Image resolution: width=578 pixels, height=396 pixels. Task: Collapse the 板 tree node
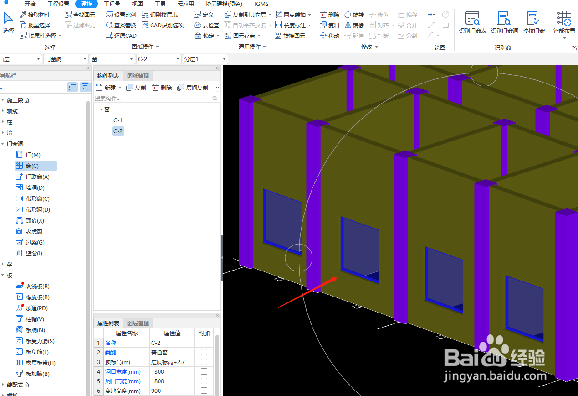[3, 276]
